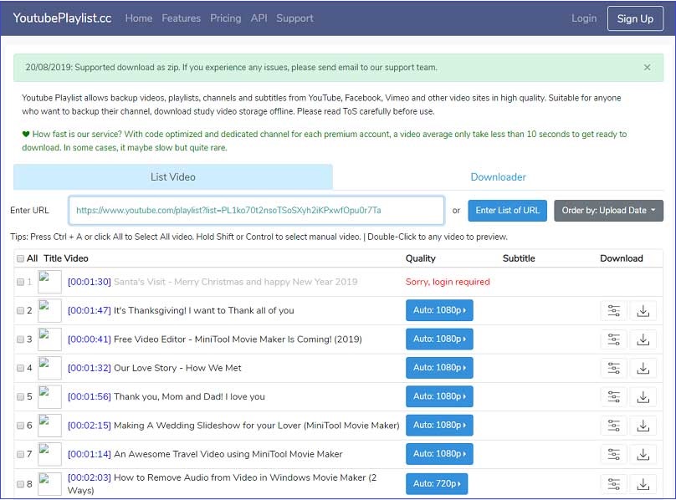
Task: Switch to the Downloader tab
Action: coord(498,177)
